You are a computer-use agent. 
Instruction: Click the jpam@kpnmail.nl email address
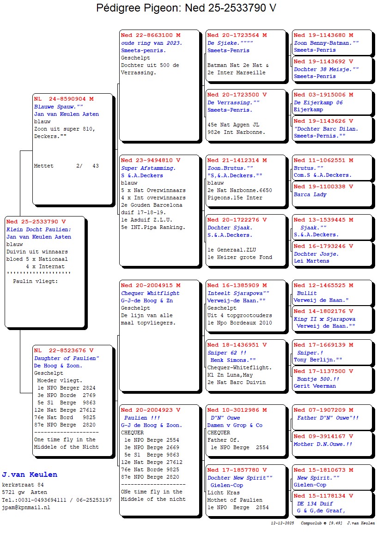26,507
